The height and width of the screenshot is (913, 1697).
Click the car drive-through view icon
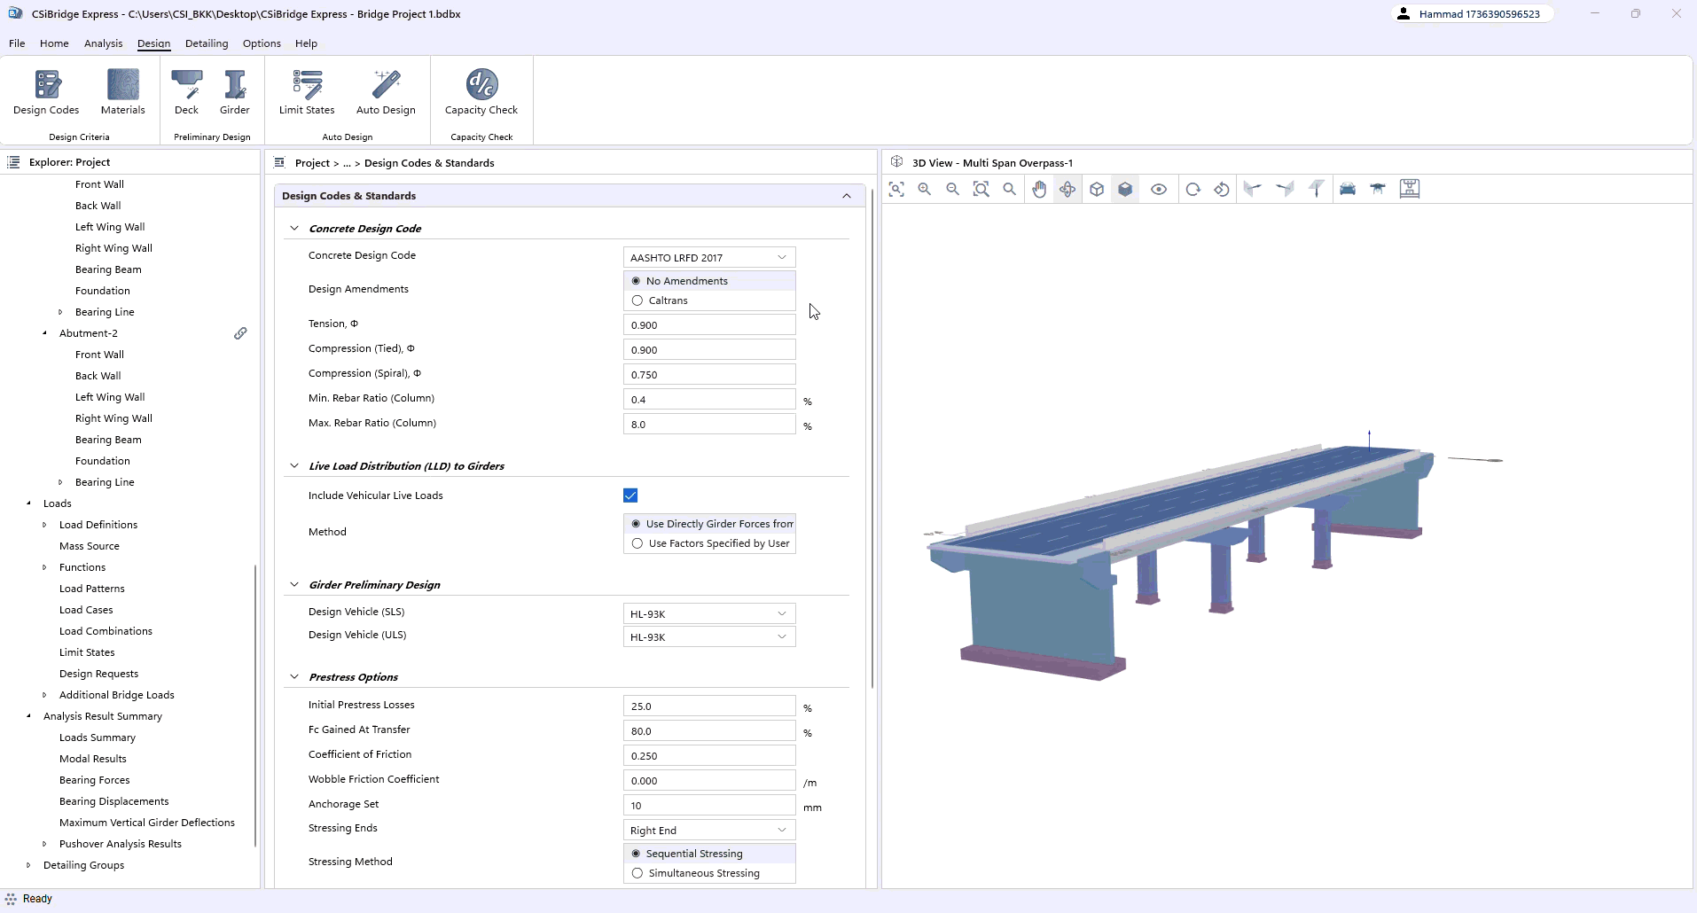pos(1348,189)
